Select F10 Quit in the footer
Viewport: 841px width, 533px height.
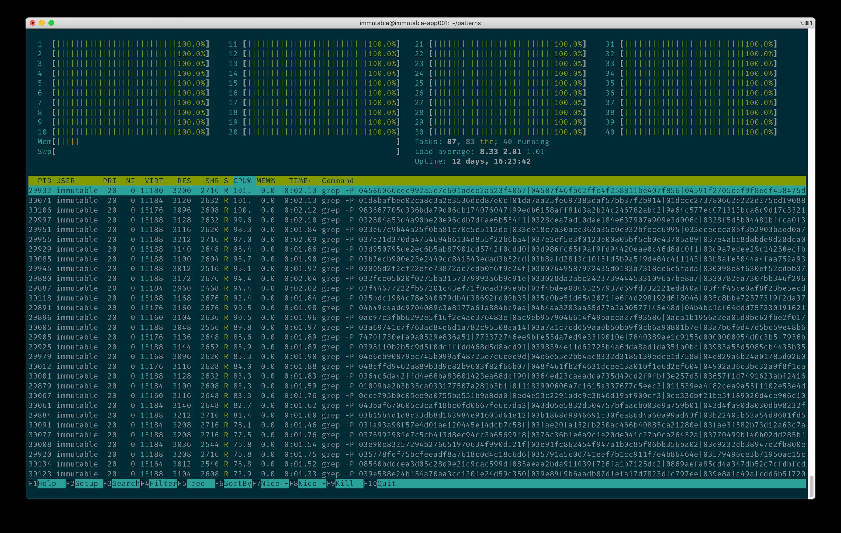click(x=380, y=483)
